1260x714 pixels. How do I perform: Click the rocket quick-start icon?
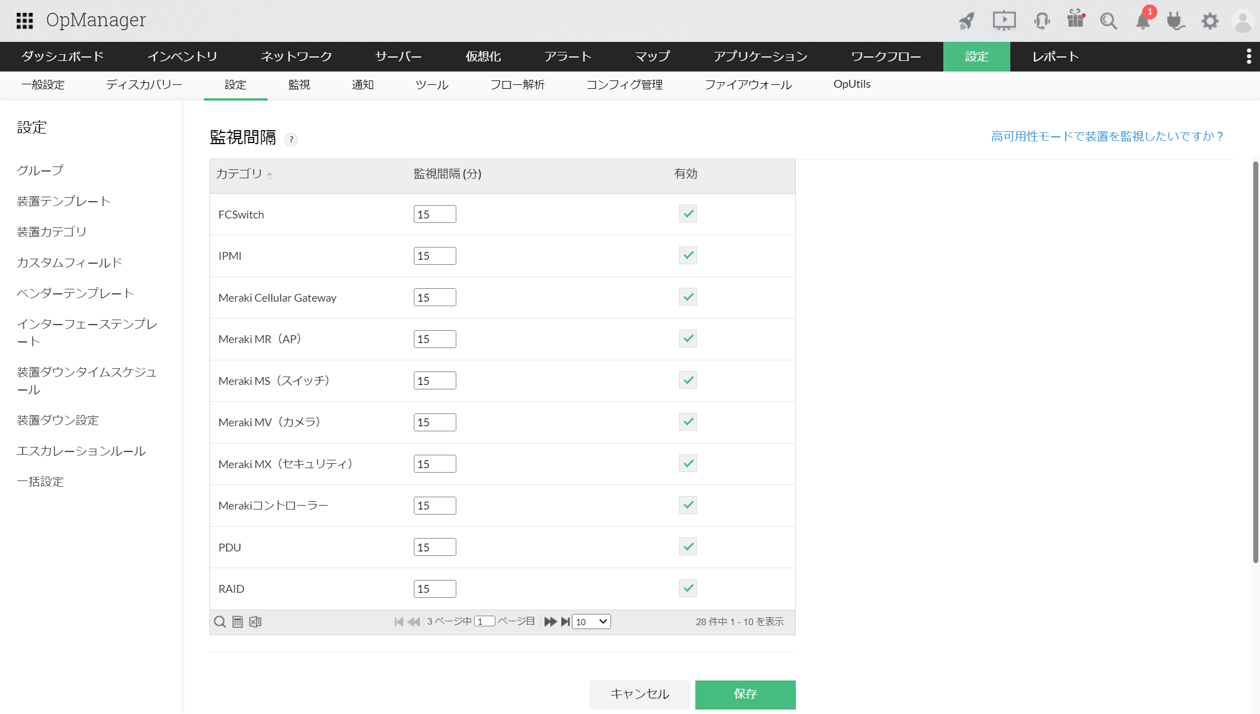(967, 21)
